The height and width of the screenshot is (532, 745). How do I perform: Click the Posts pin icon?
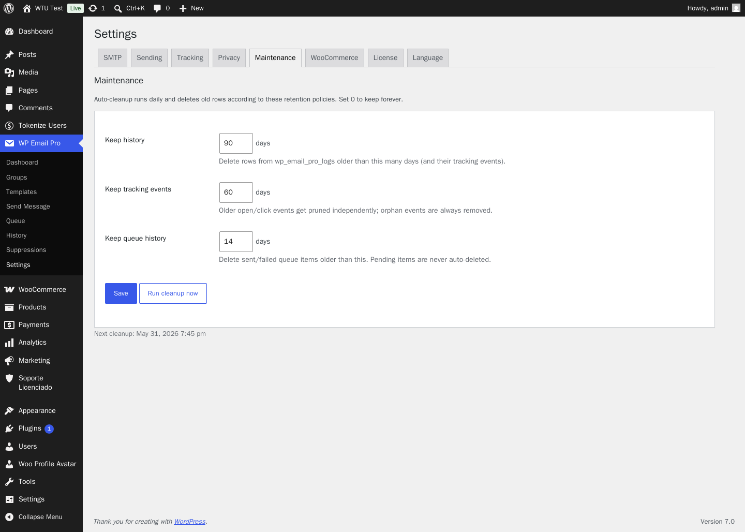coord(9,55)
